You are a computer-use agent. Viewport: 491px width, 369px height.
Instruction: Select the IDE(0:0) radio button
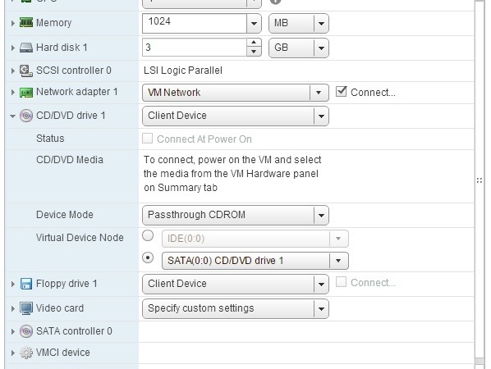coord(148,235)
